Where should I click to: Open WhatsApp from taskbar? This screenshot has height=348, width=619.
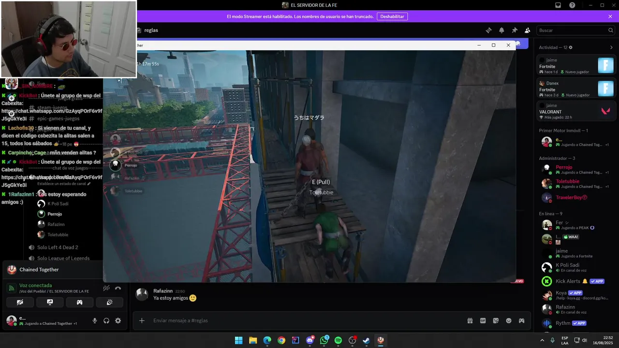324,340
